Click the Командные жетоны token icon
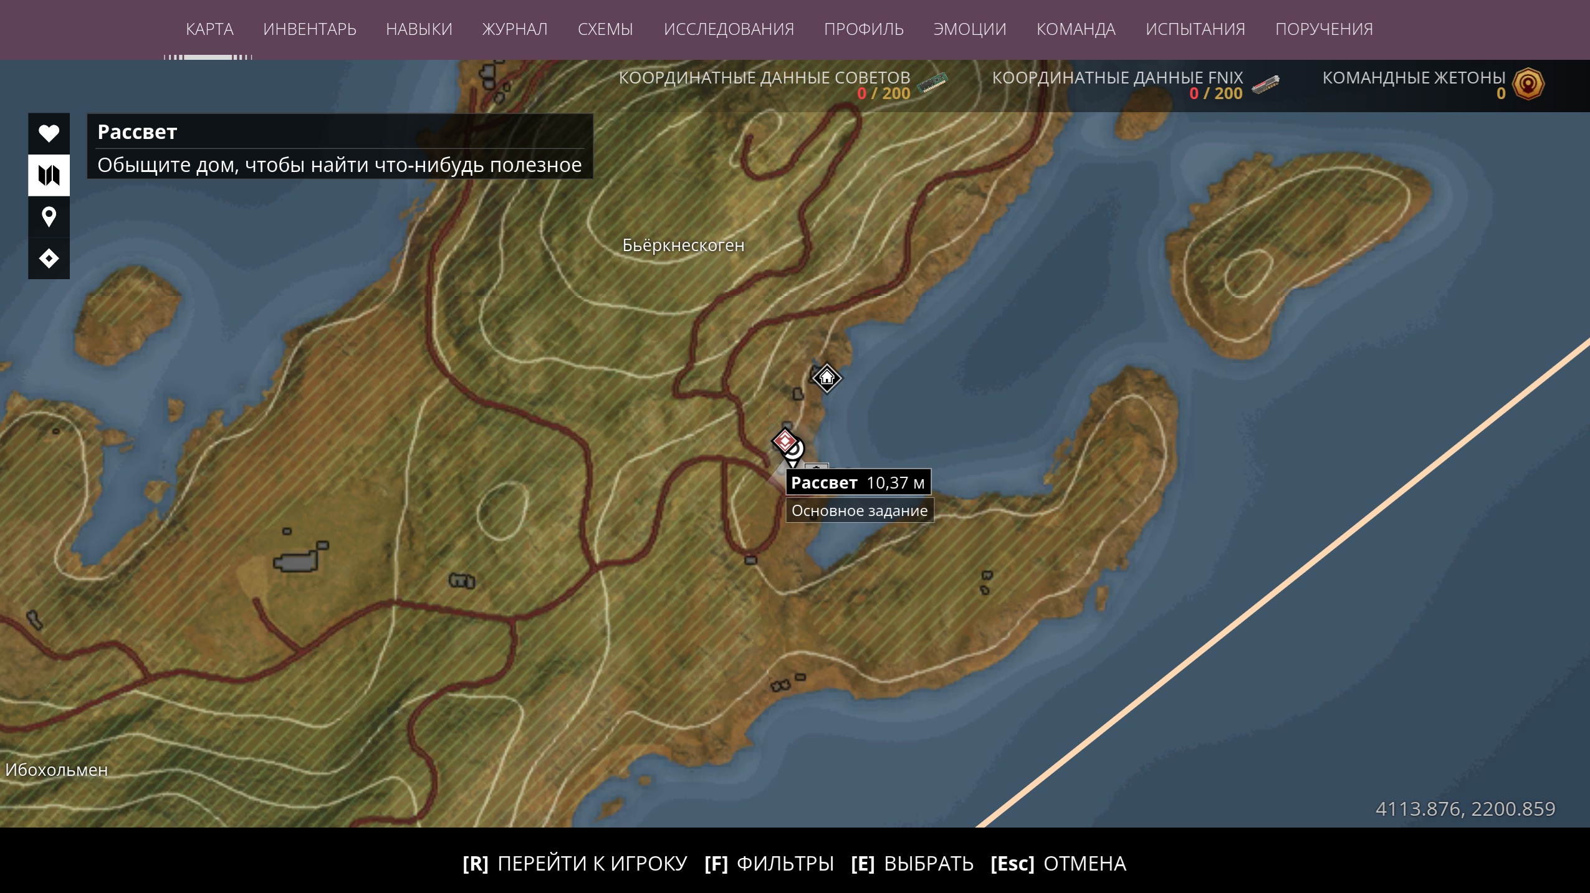Viewport: 1590px width, 893px height. pyautogui.click(x=1528, y=84)
